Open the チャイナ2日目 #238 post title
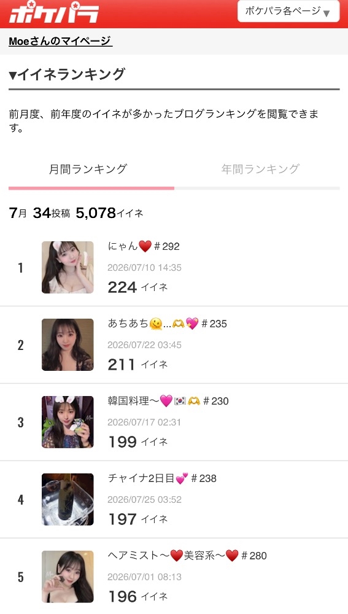 162,478
